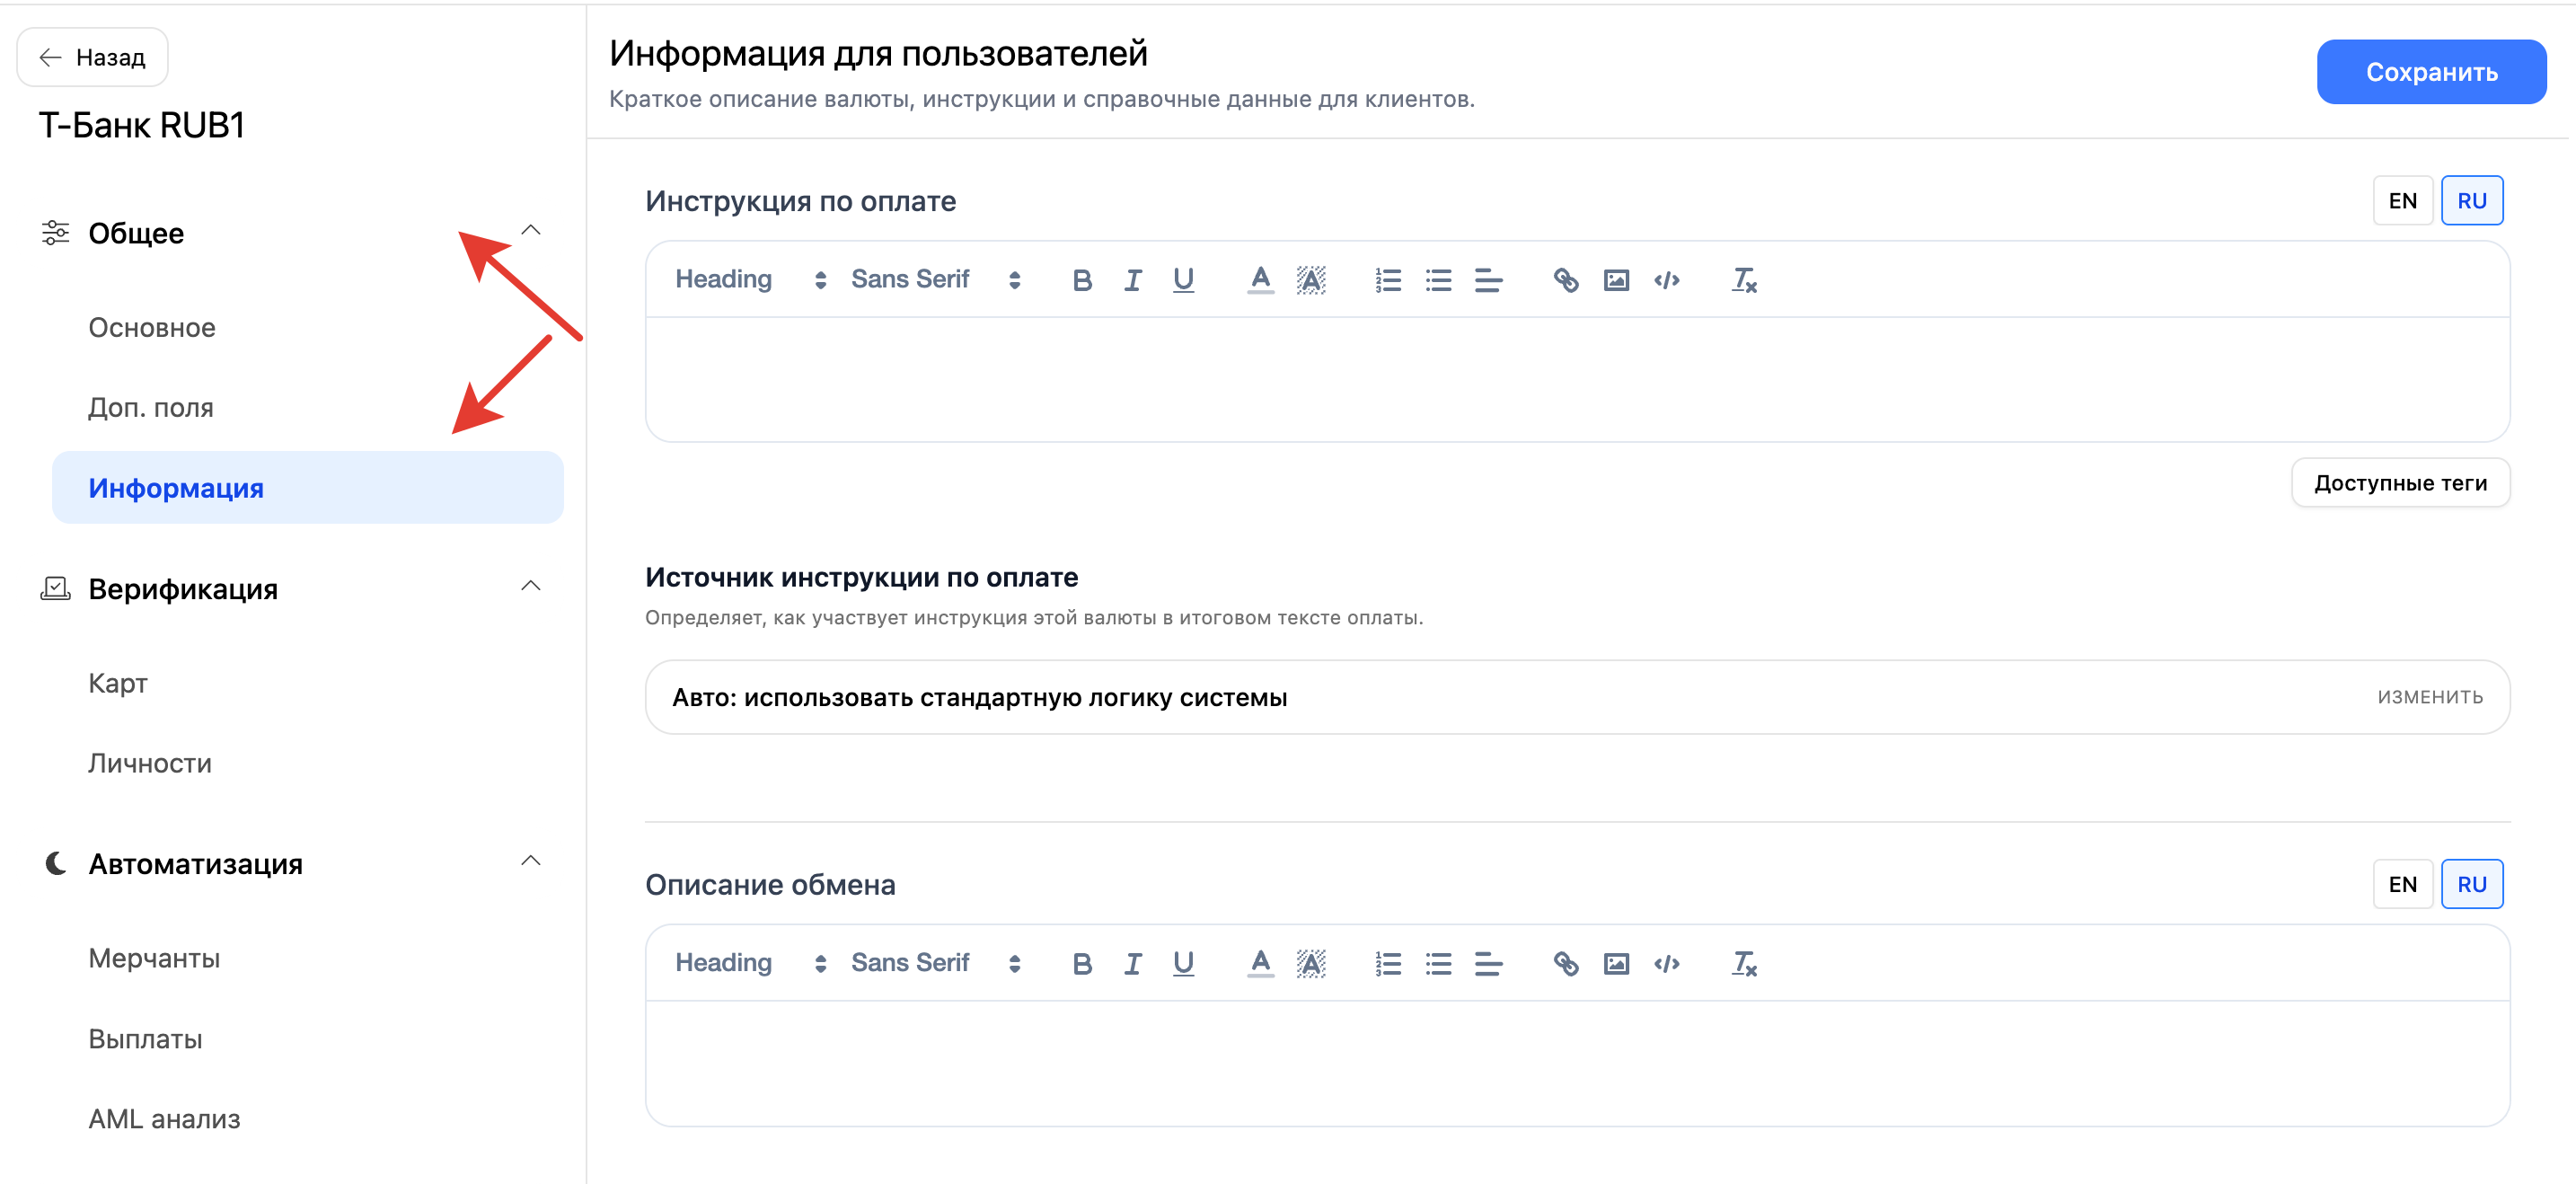
Task: Select RU language for payment instruction
Action: click(2471, 201)
